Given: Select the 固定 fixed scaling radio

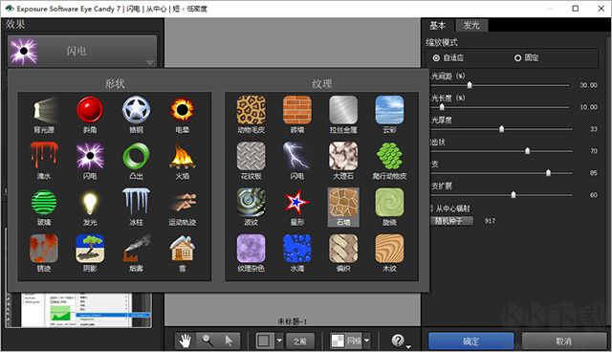Looking at the screenshot, I should [x=518, y=58].
